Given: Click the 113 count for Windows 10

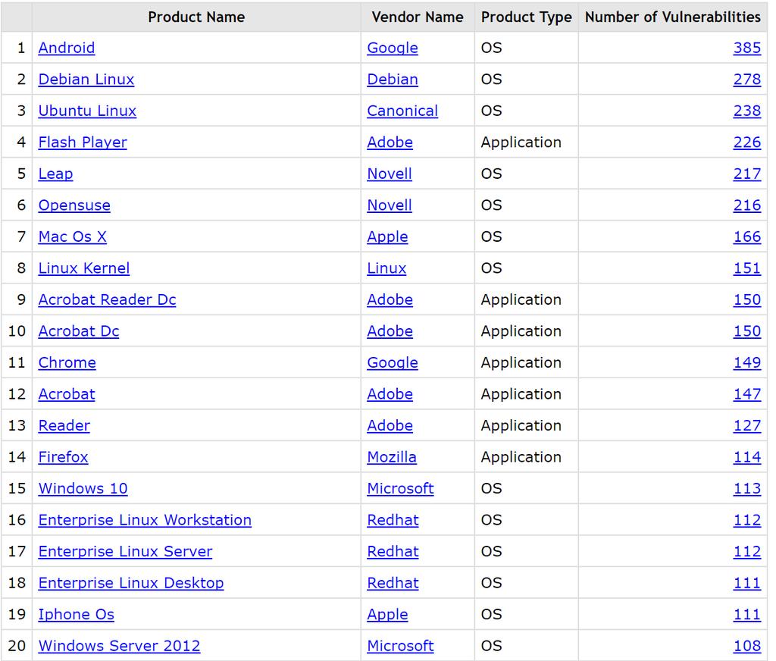Looking at the screenshot, I should (746, 489).
